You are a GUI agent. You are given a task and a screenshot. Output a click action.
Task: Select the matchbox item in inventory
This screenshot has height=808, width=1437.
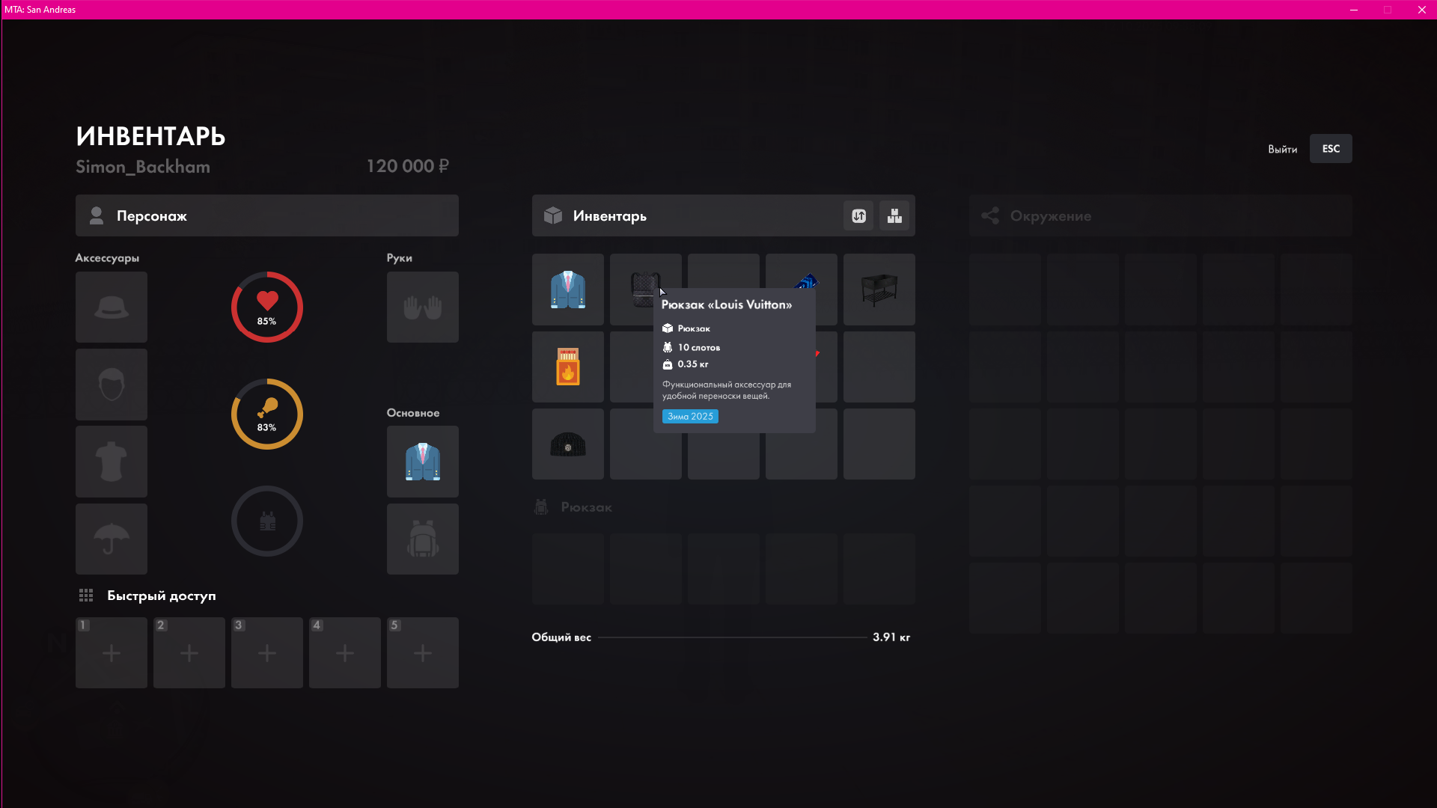(x=567, y=367)
